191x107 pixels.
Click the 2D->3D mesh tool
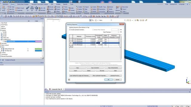[42, 8]
